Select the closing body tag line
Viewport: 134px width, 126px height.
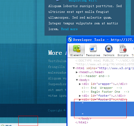coord(85,118)
